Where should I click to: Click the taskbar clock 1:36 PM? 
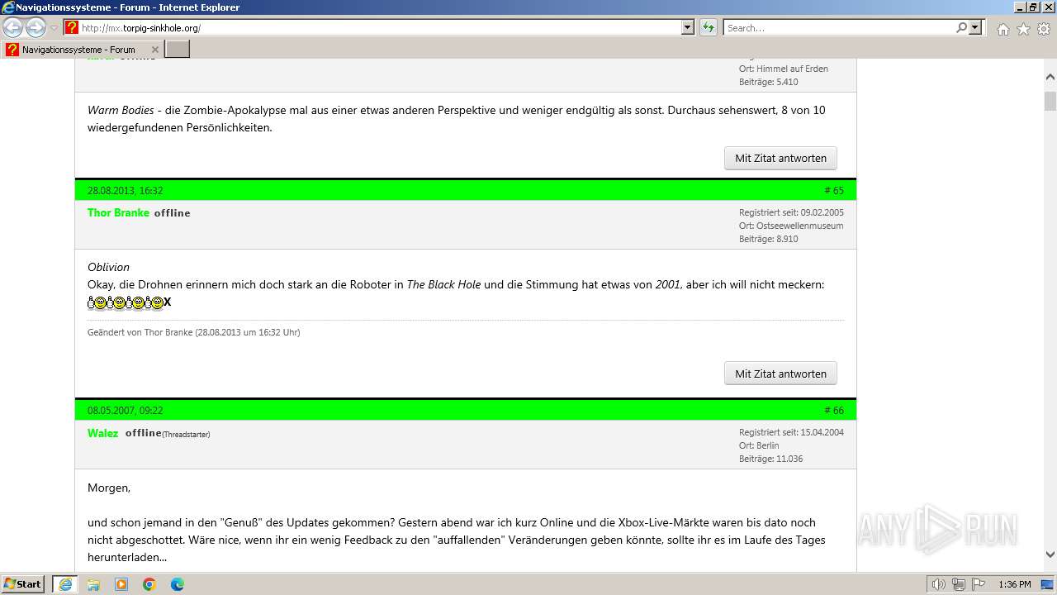coord(1014,584)
